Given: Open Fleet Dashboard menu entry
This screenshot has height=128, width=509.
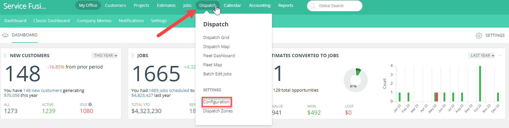Looking at the screenshot, I should 219,56.
